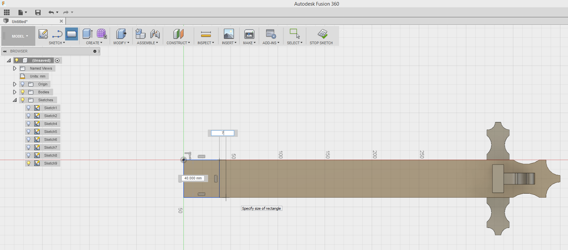Click the 3D Print make icon
This screenshot has width=568, height=250.
pos(249,34)
